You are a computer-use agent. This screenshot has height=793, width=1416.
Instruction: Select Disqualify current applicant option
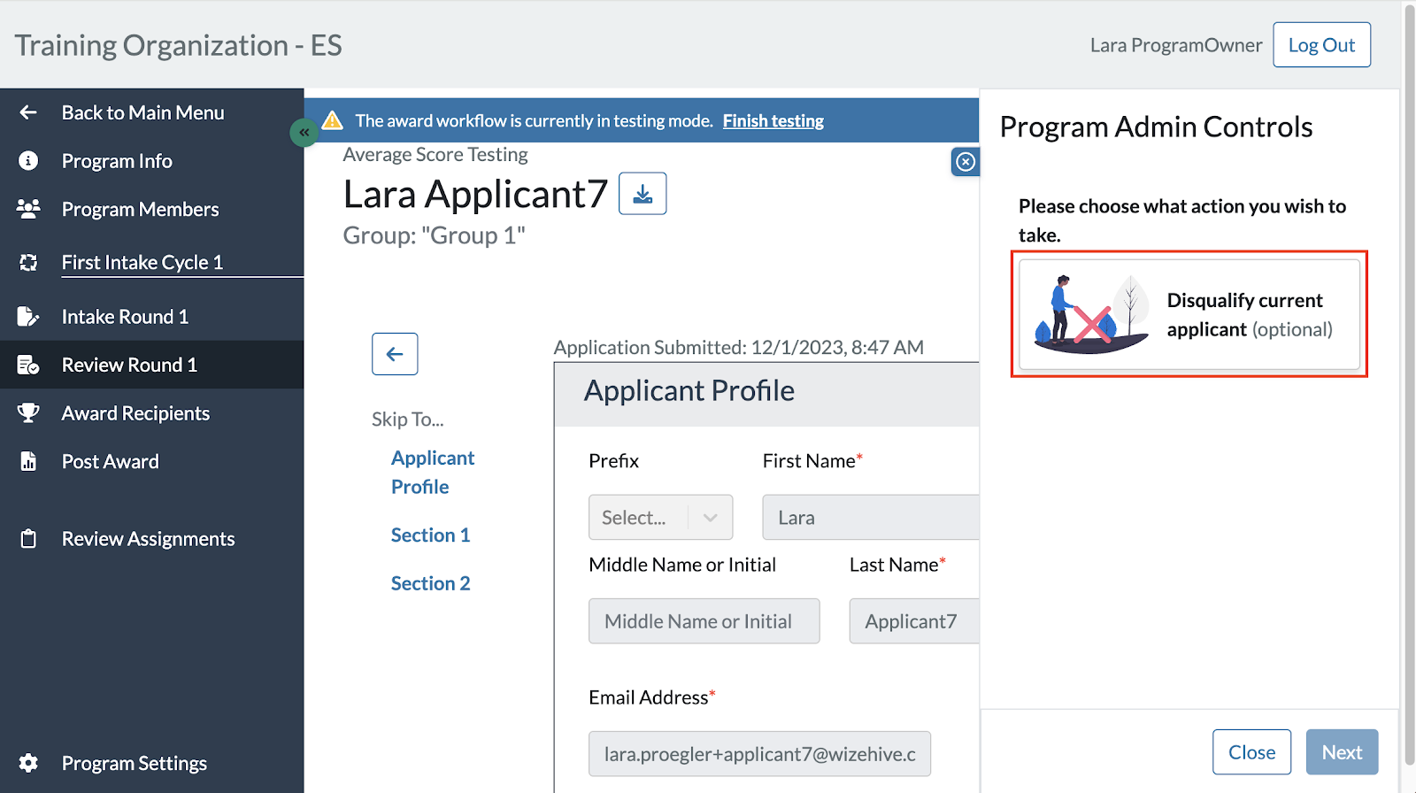click(x=1189, y=314)
